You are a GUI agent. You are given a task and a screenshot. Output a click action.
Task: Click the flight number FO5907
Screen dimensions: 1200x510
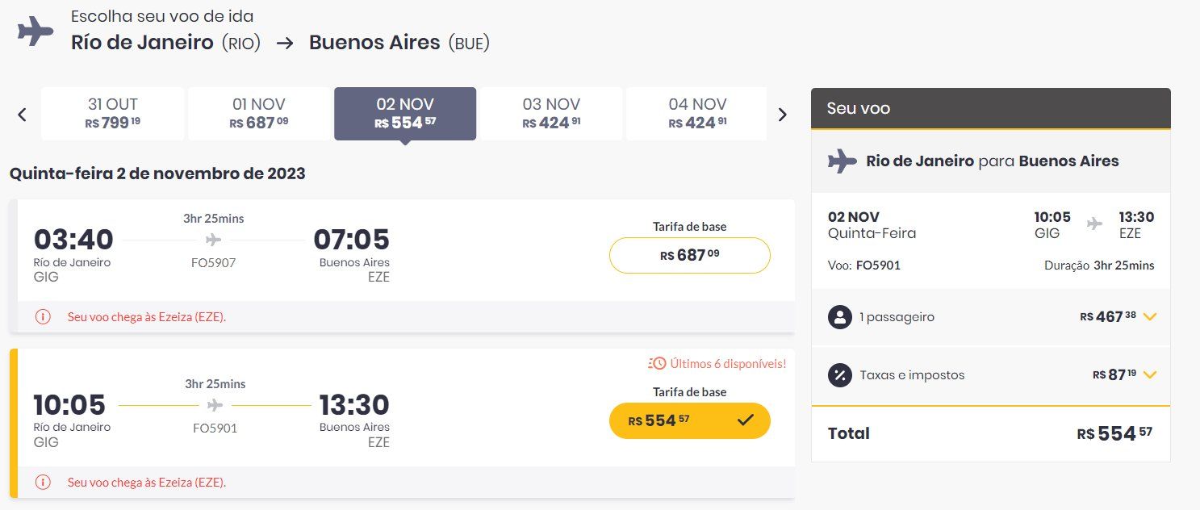click(x=214, y=262)
